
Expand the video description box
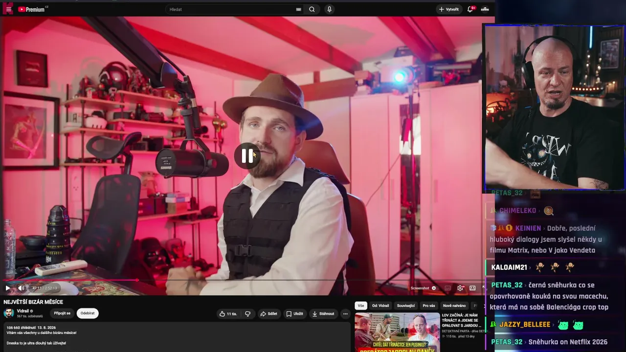(176, 337)
